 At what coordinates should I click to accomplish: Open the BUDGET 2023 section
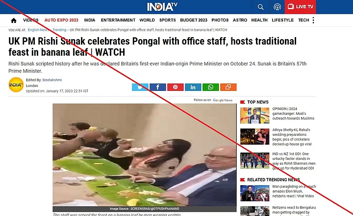pos(194,20)
